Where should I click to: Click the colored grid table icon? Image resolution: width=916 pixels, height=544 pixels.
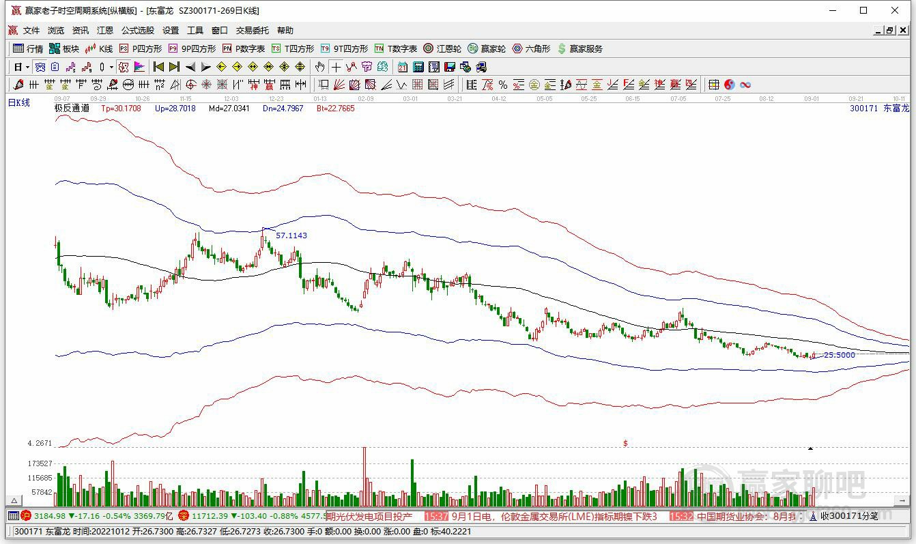click(713, 85)
